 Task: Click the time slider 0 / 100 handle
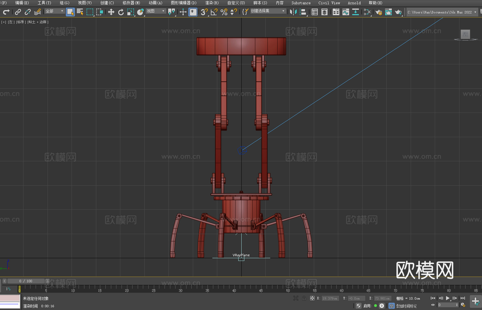(x=26, y=281)
